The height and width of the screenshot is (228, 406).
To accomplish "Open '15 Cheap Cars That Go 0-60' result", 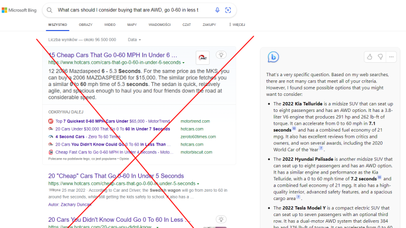I will [x=113, y=55].
